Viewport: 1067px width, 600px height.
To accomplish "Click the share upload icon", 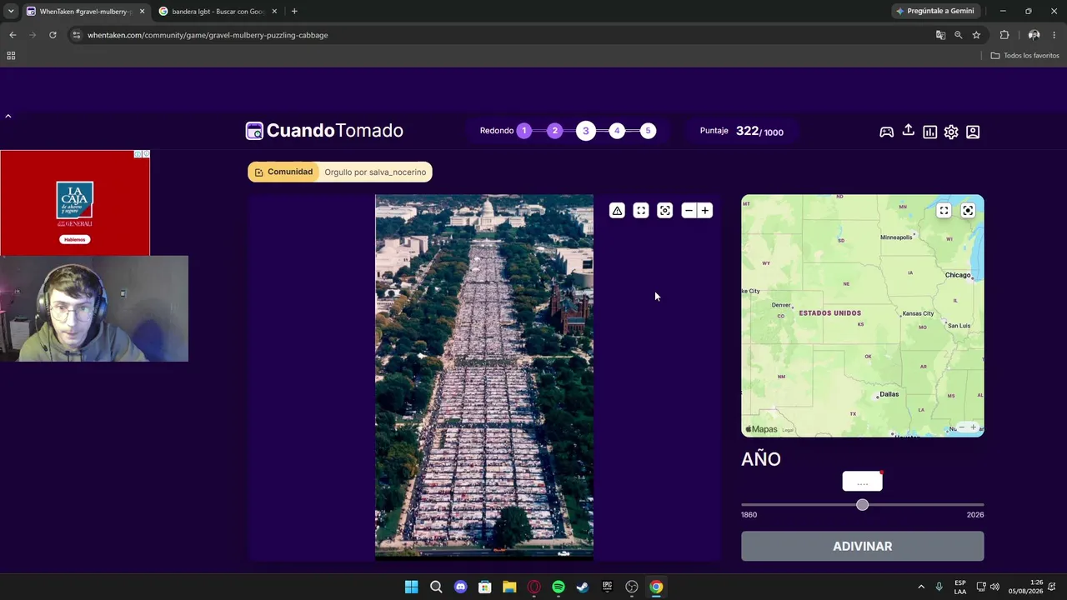I will (909, 131).
